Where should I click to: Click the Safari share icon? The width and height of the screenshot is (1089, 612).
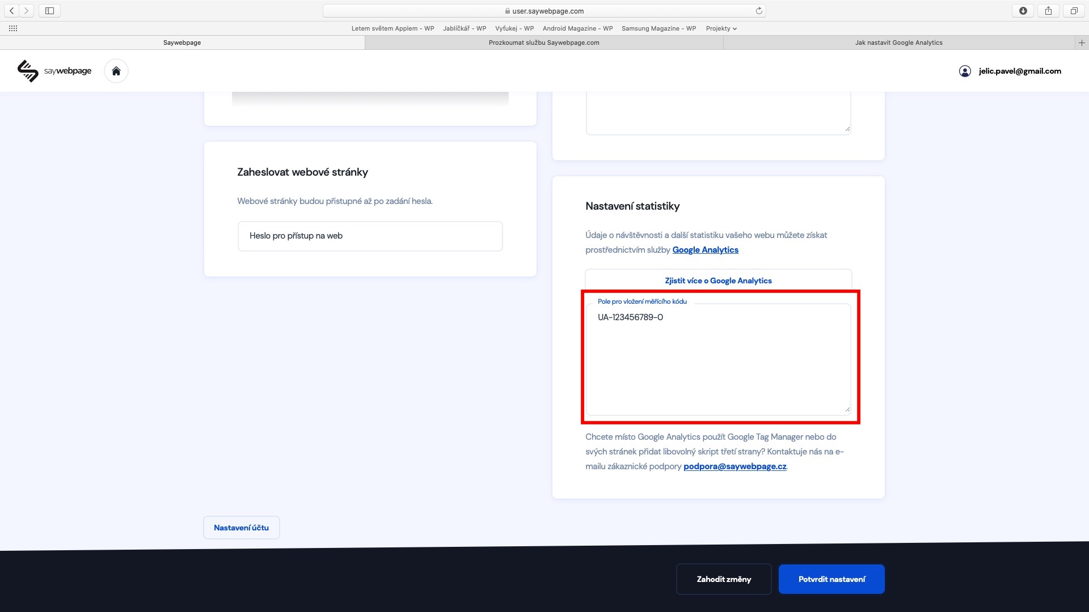[1048, 11]
